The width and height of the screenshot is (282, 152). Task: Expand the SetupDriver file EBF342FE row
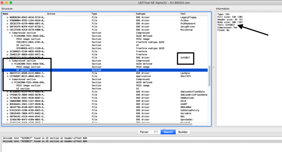click(8, 27)
